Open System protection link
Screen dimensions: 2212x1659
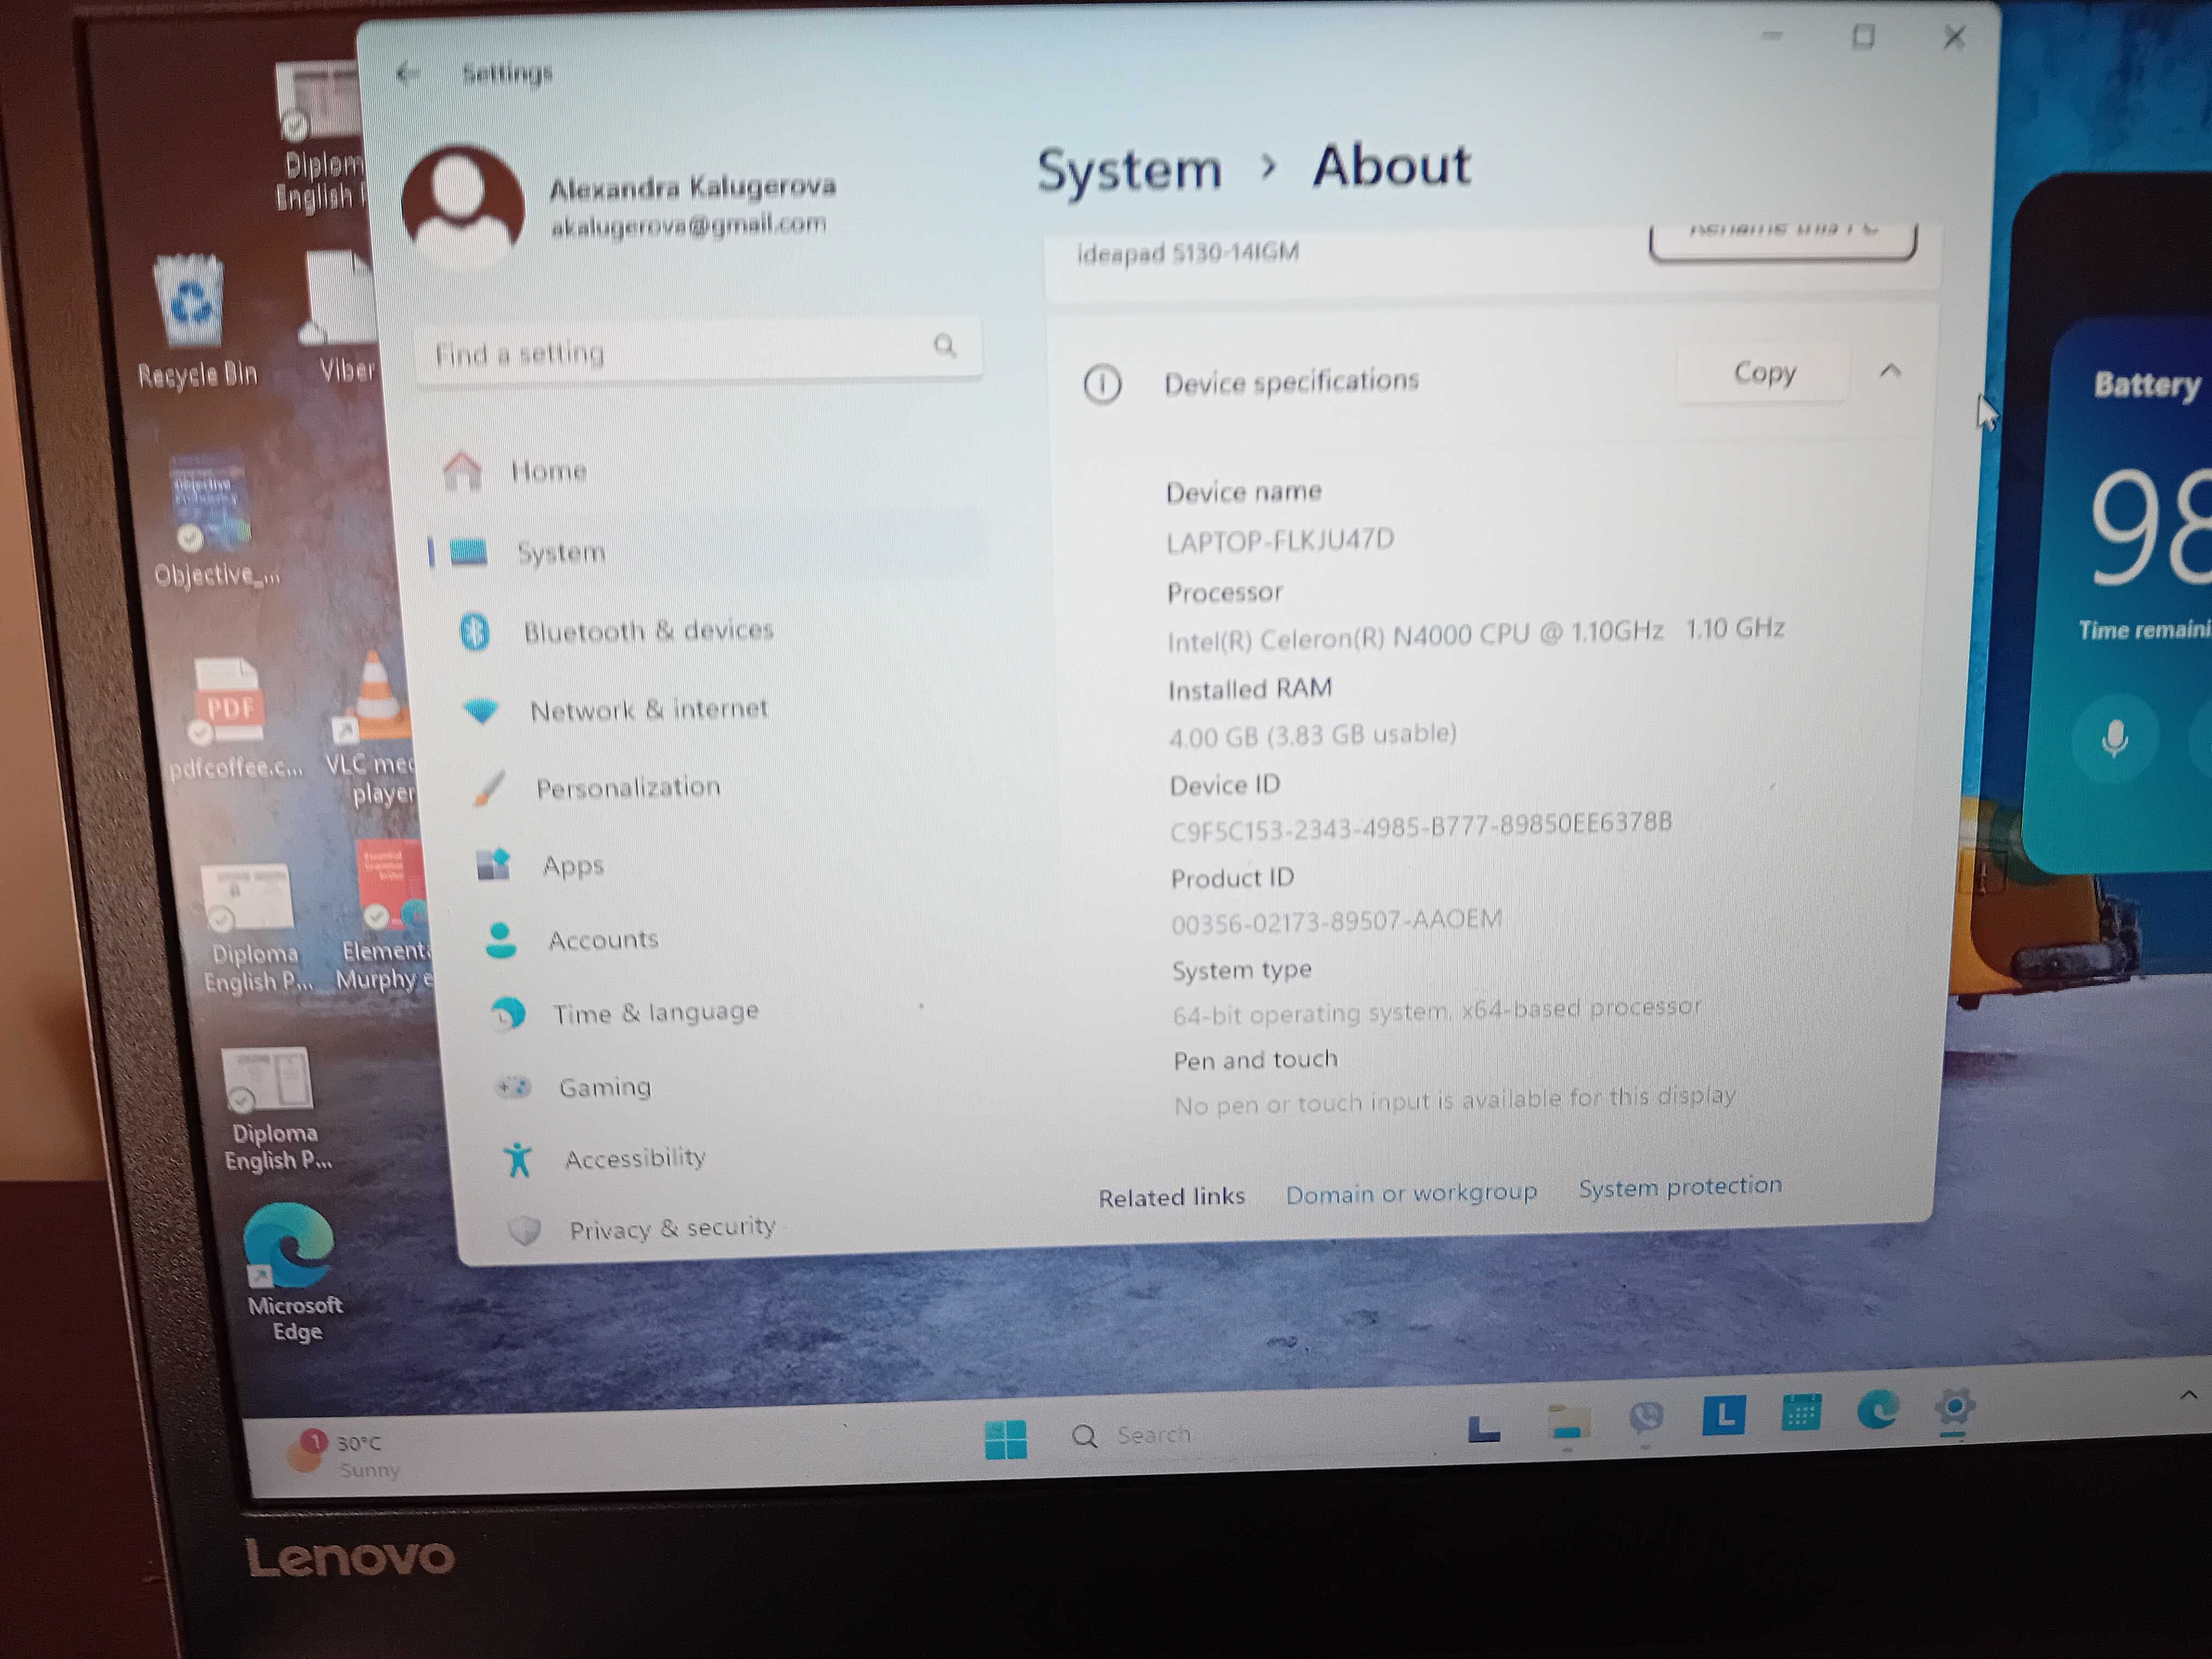point(1680,1187)
